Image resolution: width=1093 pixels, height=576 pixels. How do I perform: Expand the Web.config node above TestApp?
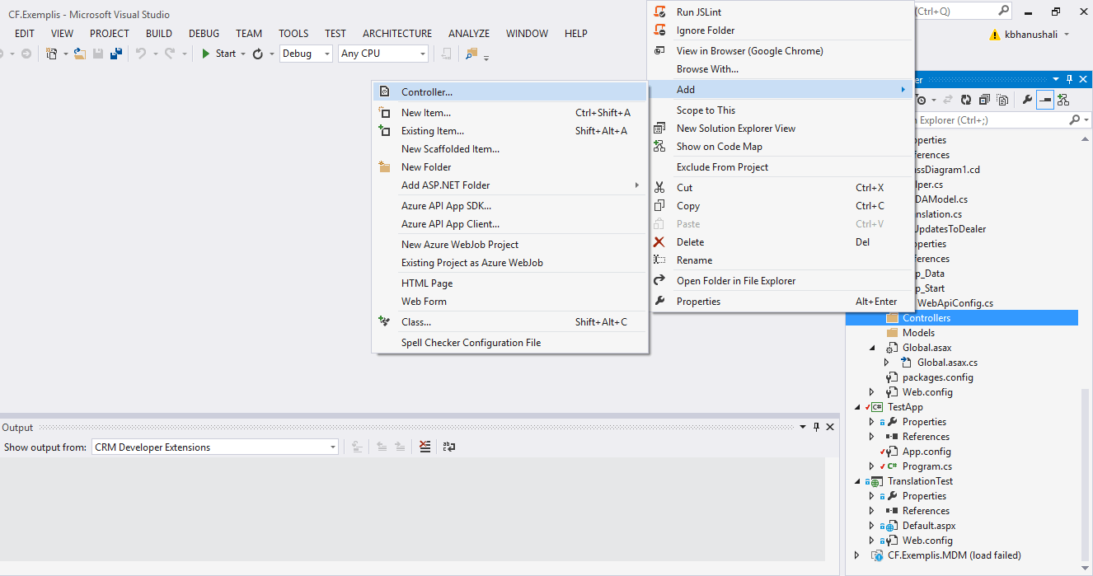[872, 392]
